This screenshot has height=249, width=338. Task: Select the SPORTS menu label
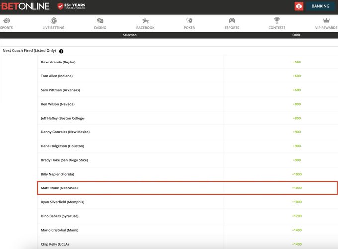[6, 28]
